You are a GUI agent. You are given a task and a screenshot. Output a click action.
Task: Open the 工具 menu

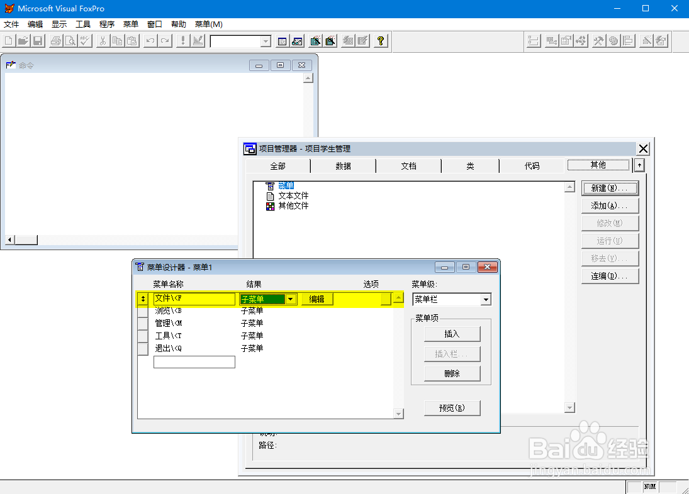tap(83, 24)
